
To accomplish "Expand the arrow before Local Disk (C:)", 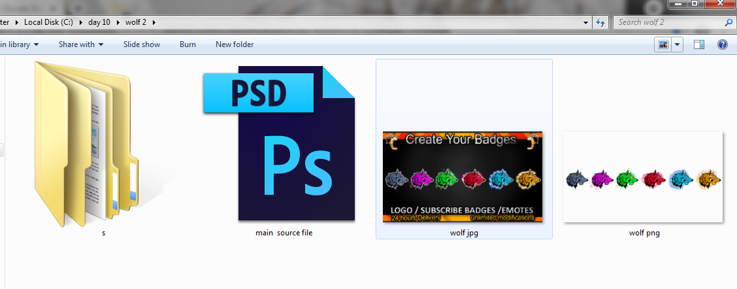I will tap(17, 22).
